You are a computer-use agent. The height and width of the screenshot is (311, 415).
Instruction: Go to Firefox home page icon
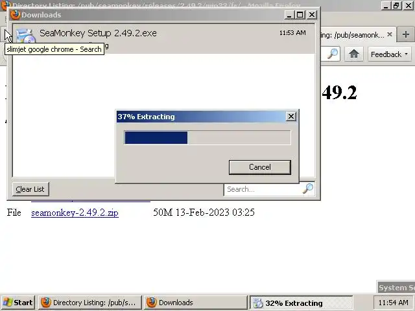[353, 54]
